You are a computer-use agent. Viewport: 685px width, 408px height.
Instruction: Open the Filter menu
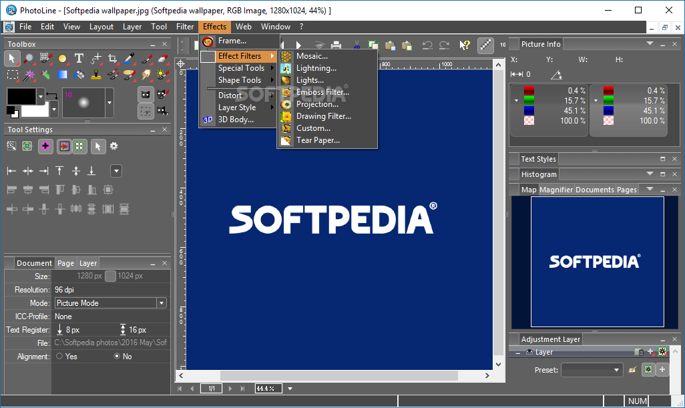[x=185, y=27]
